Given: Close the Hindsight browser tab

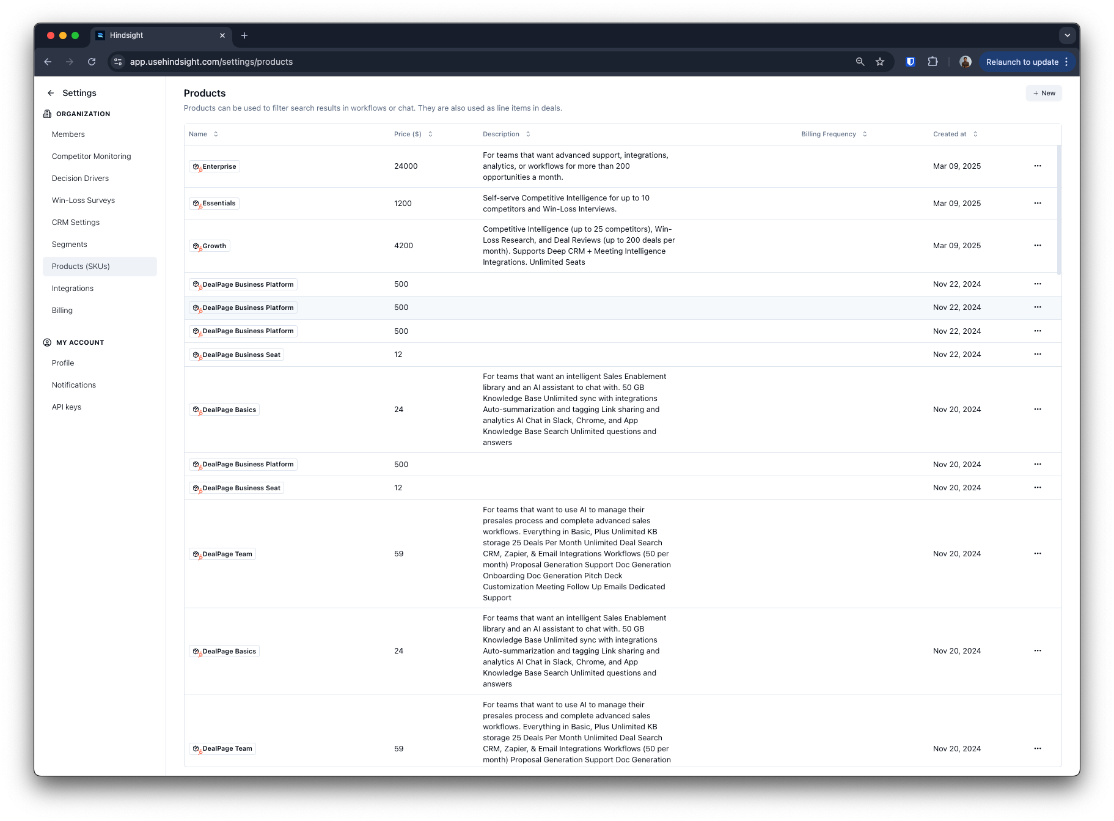Looking at the screenshot, I should pos(222,35).
